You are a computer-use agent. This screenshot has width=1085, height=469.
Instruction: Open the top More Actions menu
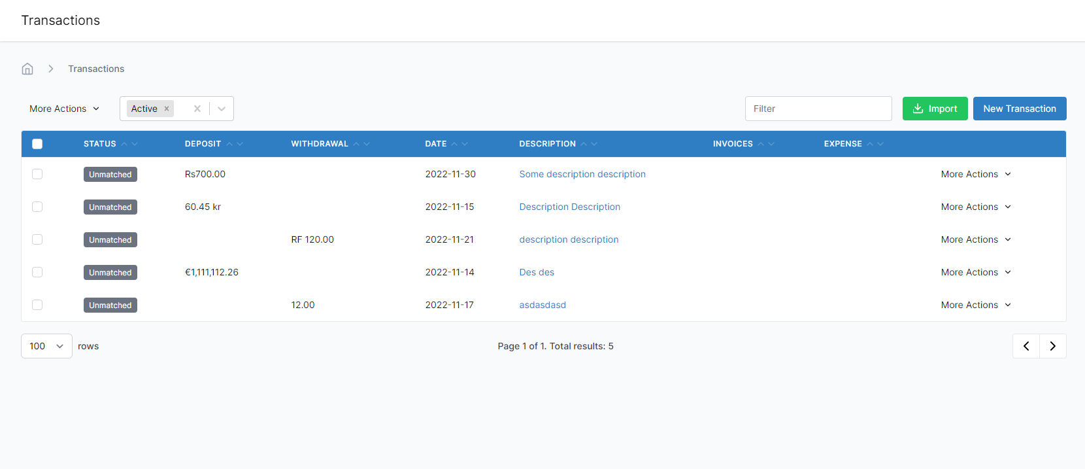click(x=64, y=109)
